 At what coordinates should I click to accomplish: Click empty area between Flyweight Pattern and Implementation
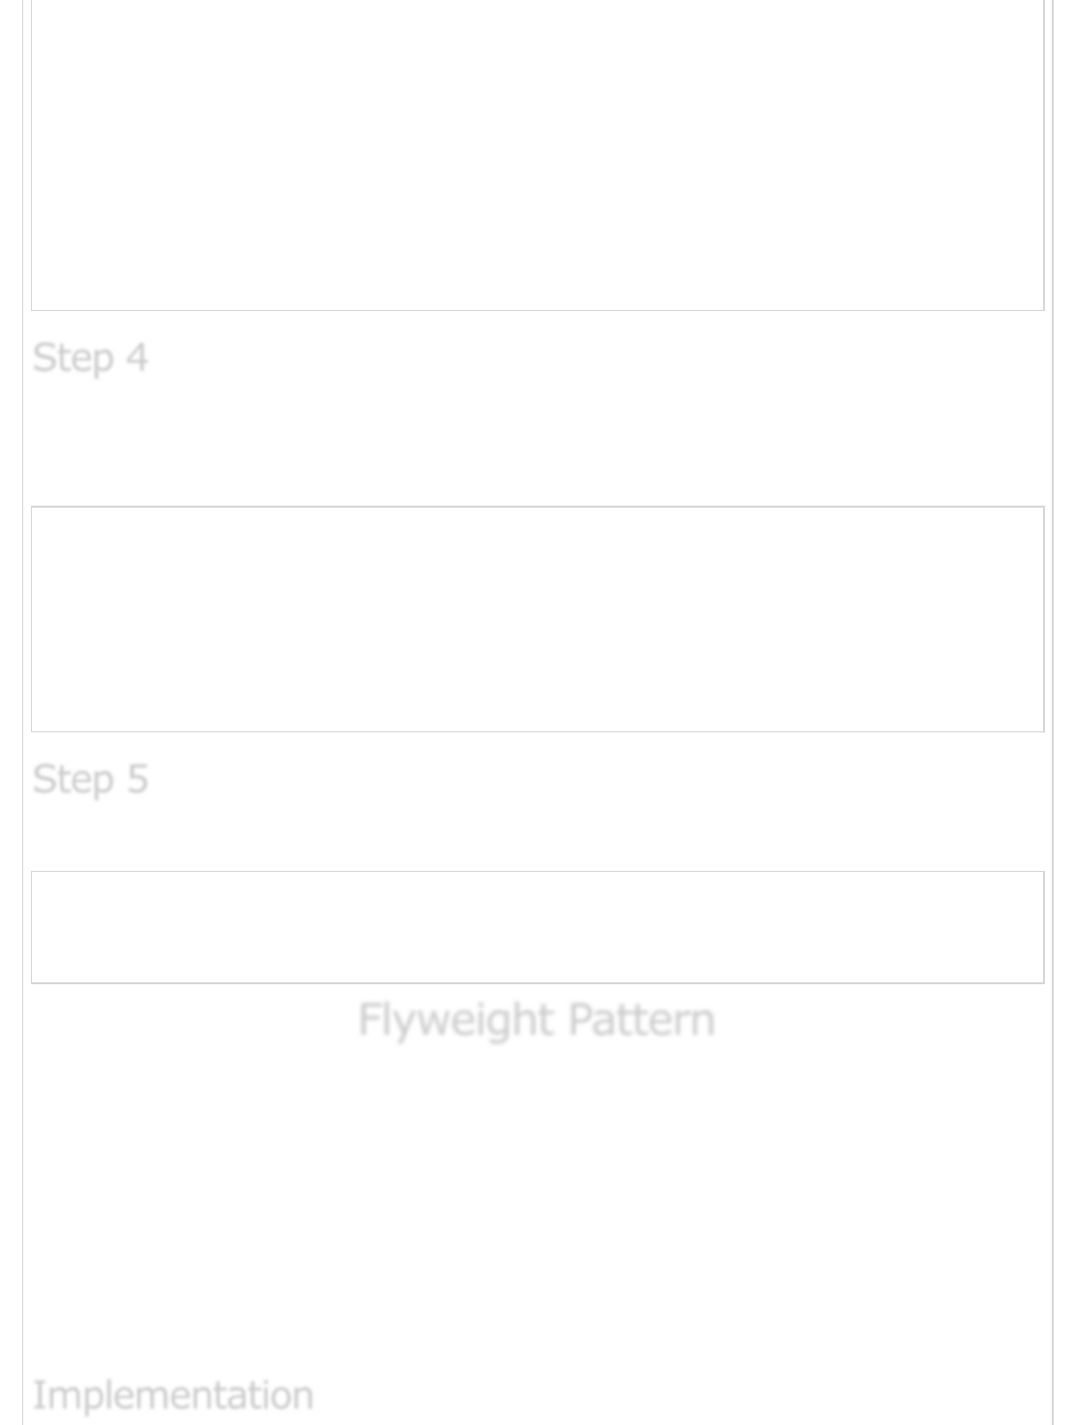point(537,1201)
